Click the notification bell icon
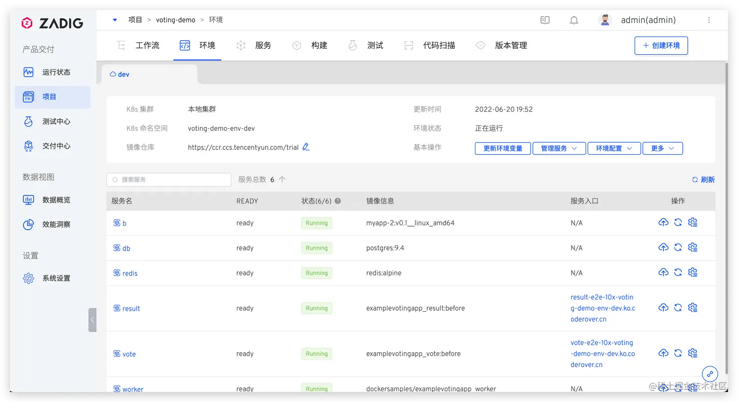Image resolution: width=738 pixels, height=402 pixels. (x=574, y=20)
